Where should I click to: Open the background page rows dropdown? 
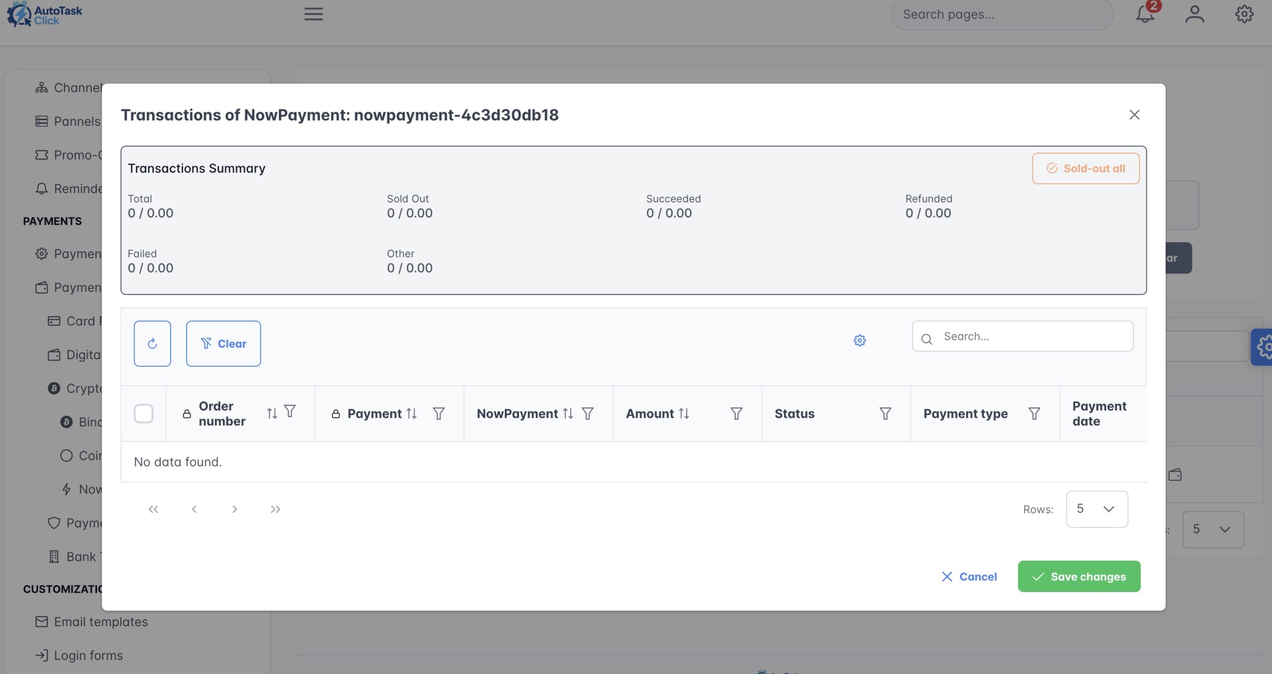[1213, 530]
